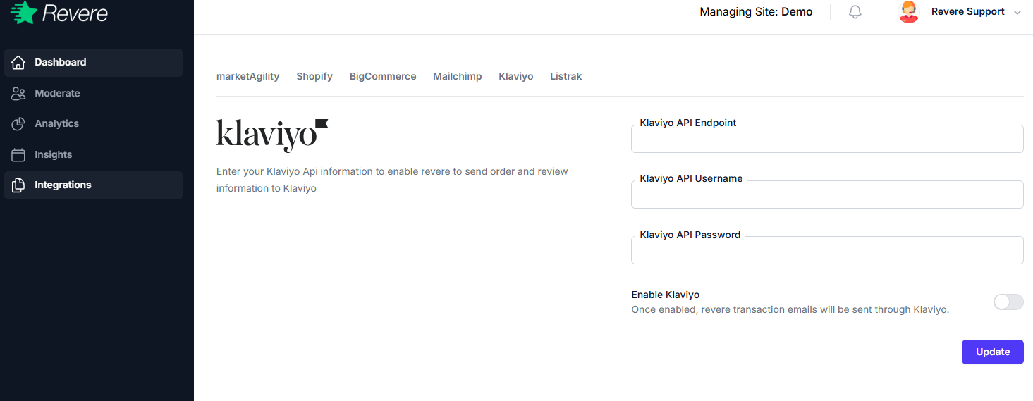Open the marketAgility tab
This screenshot has height=401, width=1033.
[248, 76]
